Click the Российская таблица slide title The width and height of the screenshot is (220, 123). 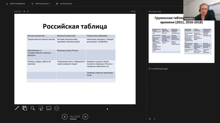(x=75, y=26)
